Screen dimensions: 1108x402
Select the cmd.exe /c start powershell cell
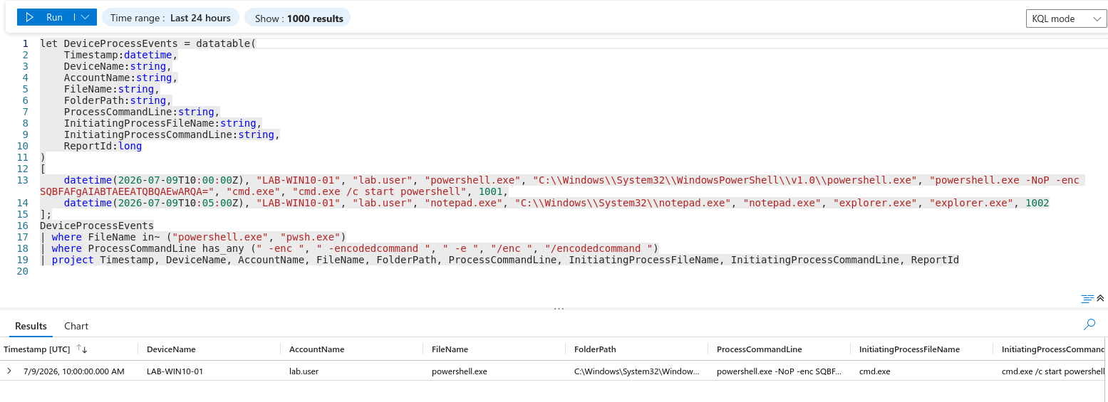tap(1053, 371)
